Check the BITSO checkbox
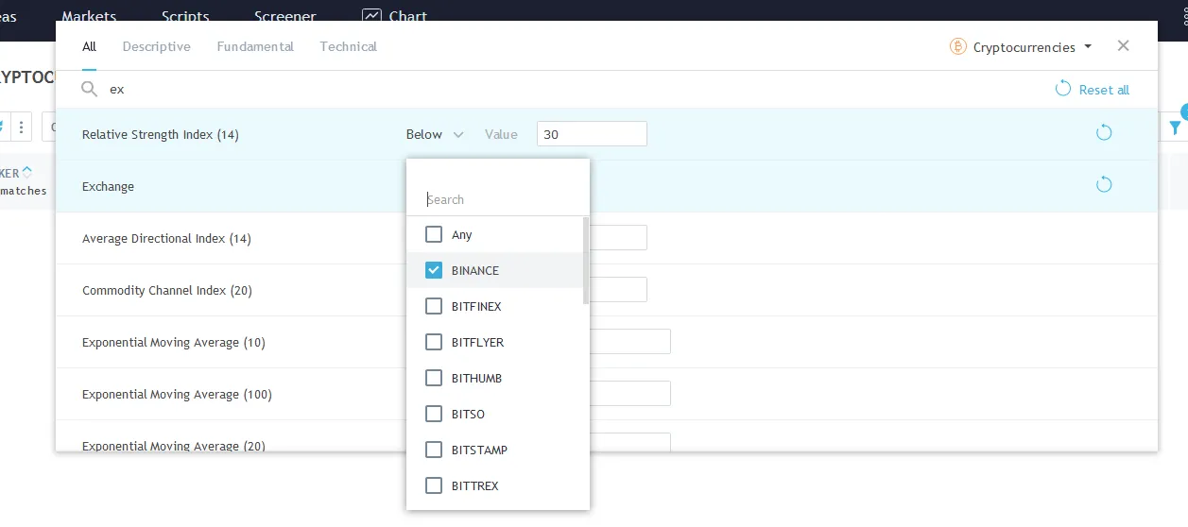 (x=434, y=414)
